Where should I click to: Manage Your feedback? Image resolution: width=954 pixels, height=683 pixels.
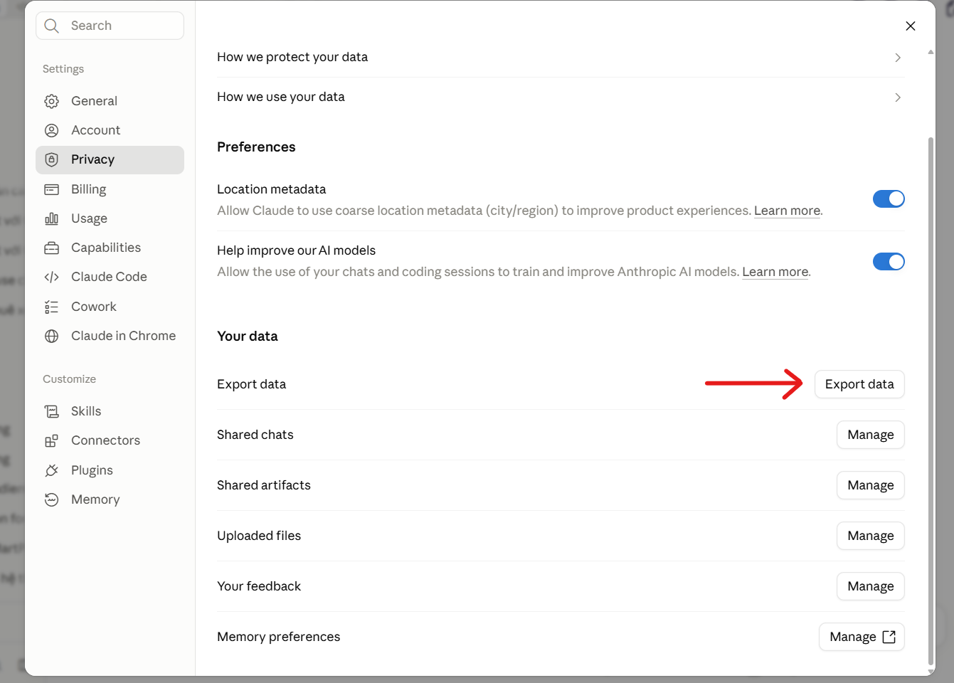tap(871, 586)
